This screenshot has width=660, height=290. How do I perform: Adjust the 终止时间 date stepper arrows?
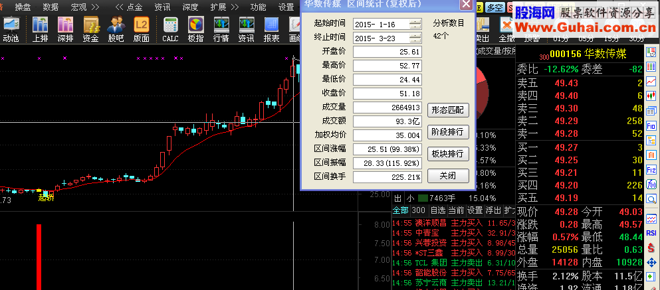[415, 38]
